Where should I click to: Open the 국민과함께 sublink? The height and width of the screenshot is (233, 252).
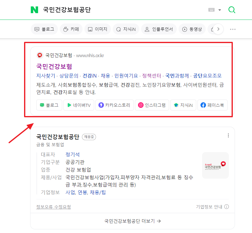[x=177, y=76]
